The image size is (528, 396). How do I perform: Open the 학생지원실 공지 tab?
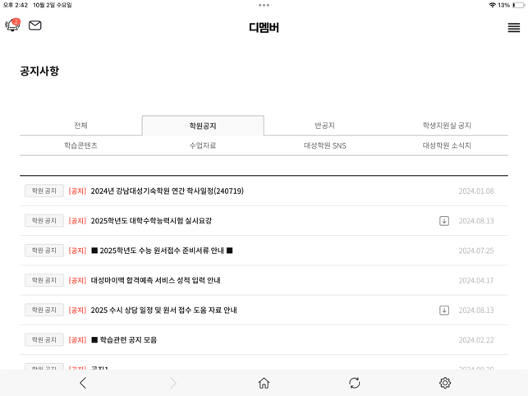[447, 126]
